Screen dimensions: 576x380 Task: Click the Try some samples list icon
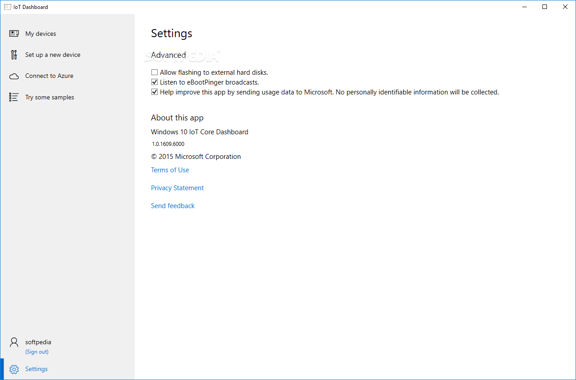click(x=14, y=97)
